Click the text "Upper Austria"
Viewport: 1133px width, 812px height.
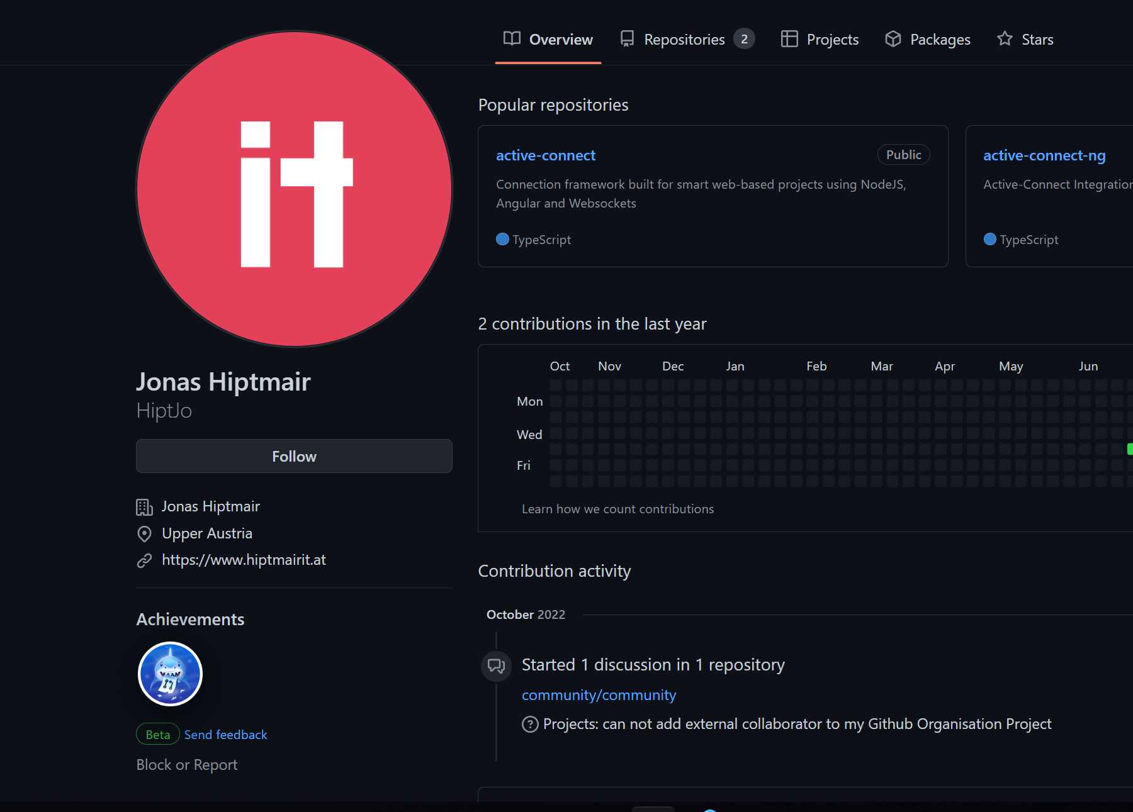point(207,533)
